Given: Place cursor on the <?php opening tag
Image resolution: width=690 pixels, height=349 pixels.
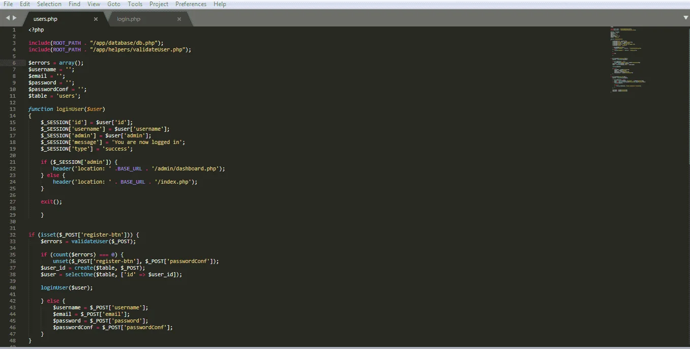Looking at the screenshot, I should tap(36, 30).
